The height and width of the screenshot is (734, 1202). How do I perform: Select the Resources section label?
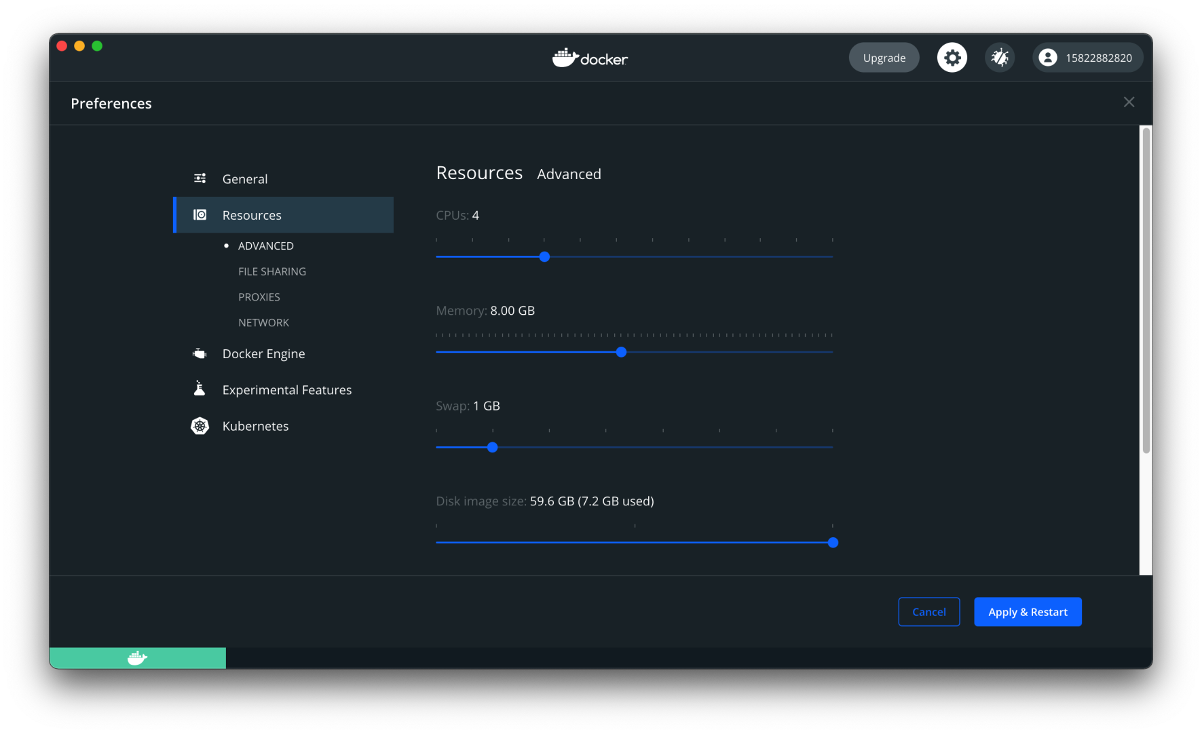[252, 215]
